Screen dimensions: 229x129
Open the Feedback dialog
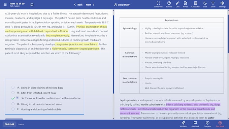[195, 124]
